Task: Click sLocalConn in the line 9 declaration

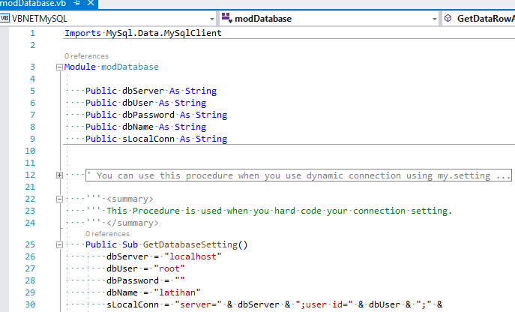Action: point(148,139)
